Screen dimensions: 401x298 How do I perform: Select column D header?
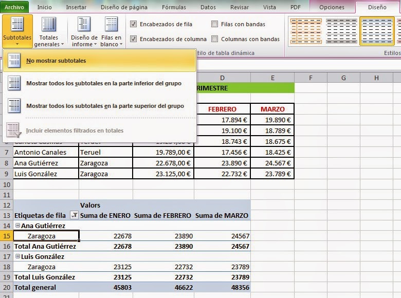point(222,78)
